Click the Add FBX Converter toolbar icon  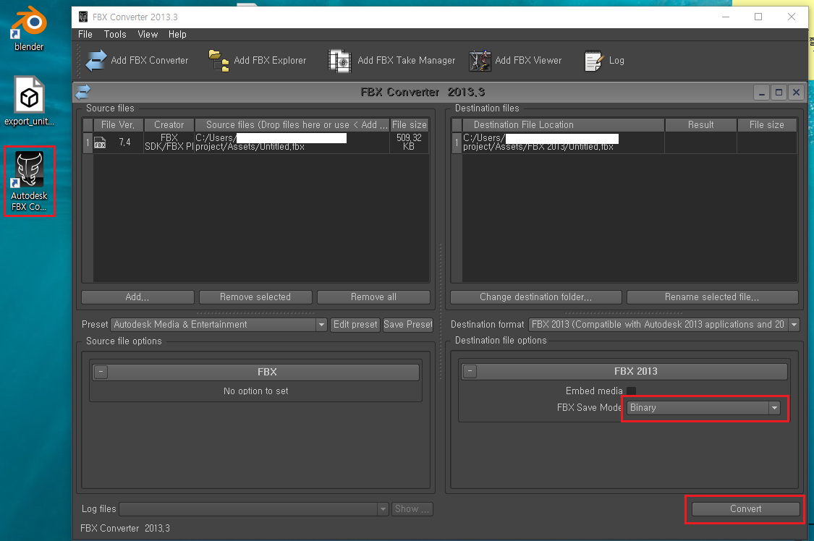pyautogui.click(x=96, y=61)
